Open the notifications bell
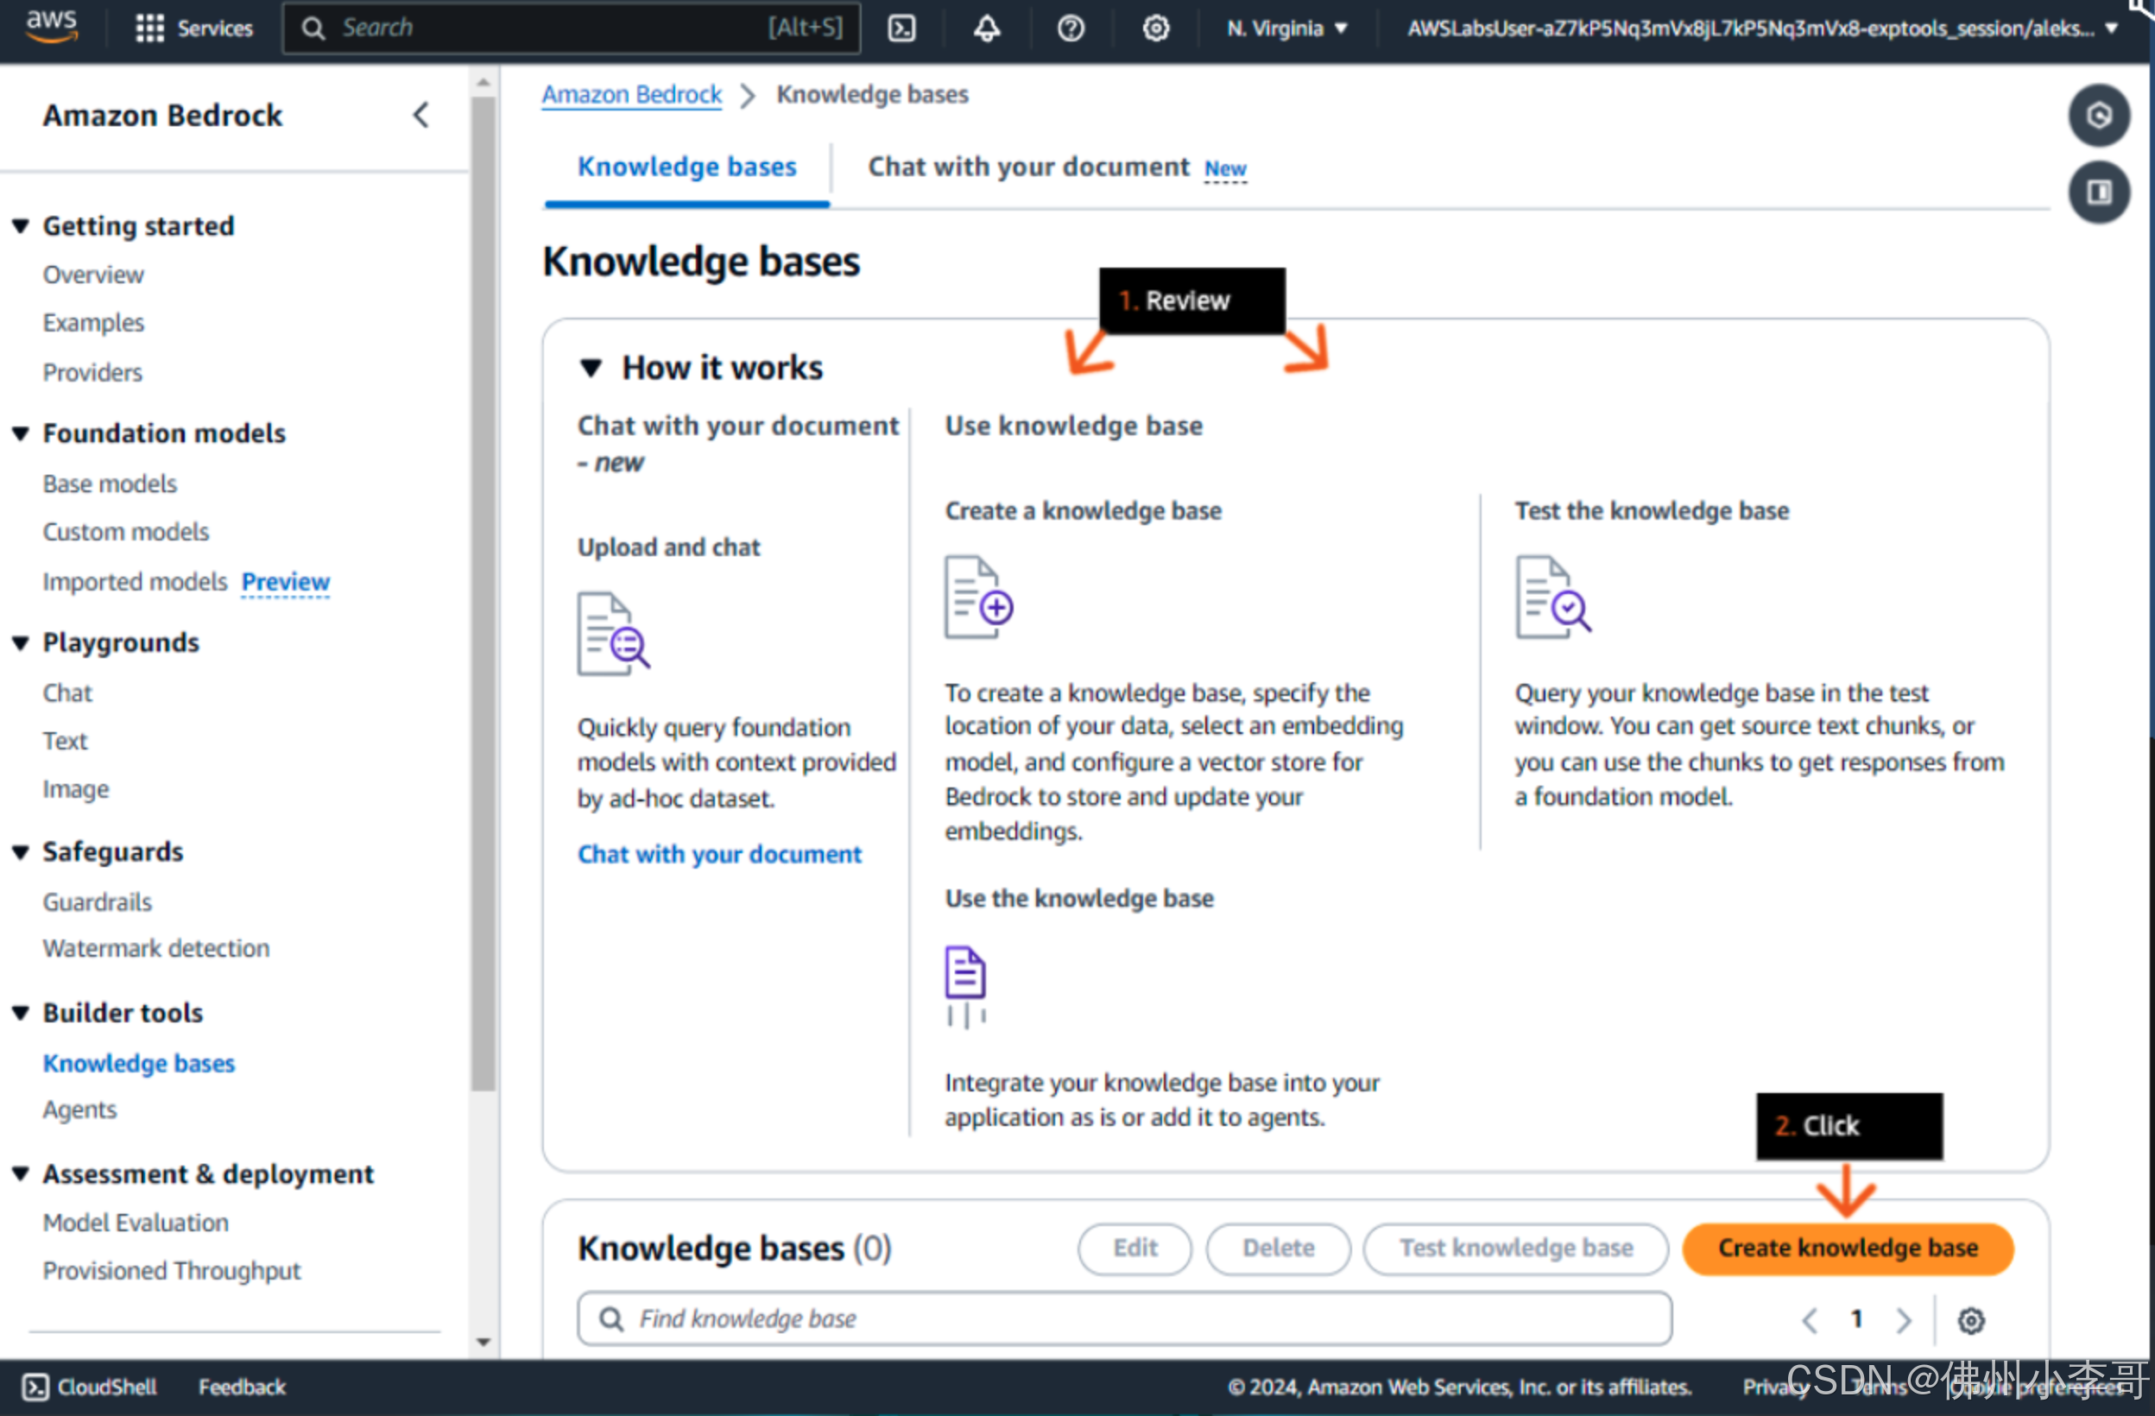Viewport: 2155px width, 1416px height. [987, 28]
